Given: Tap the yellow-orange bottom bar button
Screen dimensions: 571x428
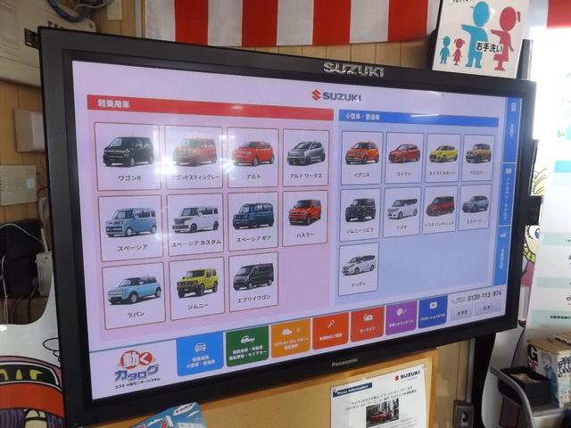Looking at the screenshot, I should [290, 338].
